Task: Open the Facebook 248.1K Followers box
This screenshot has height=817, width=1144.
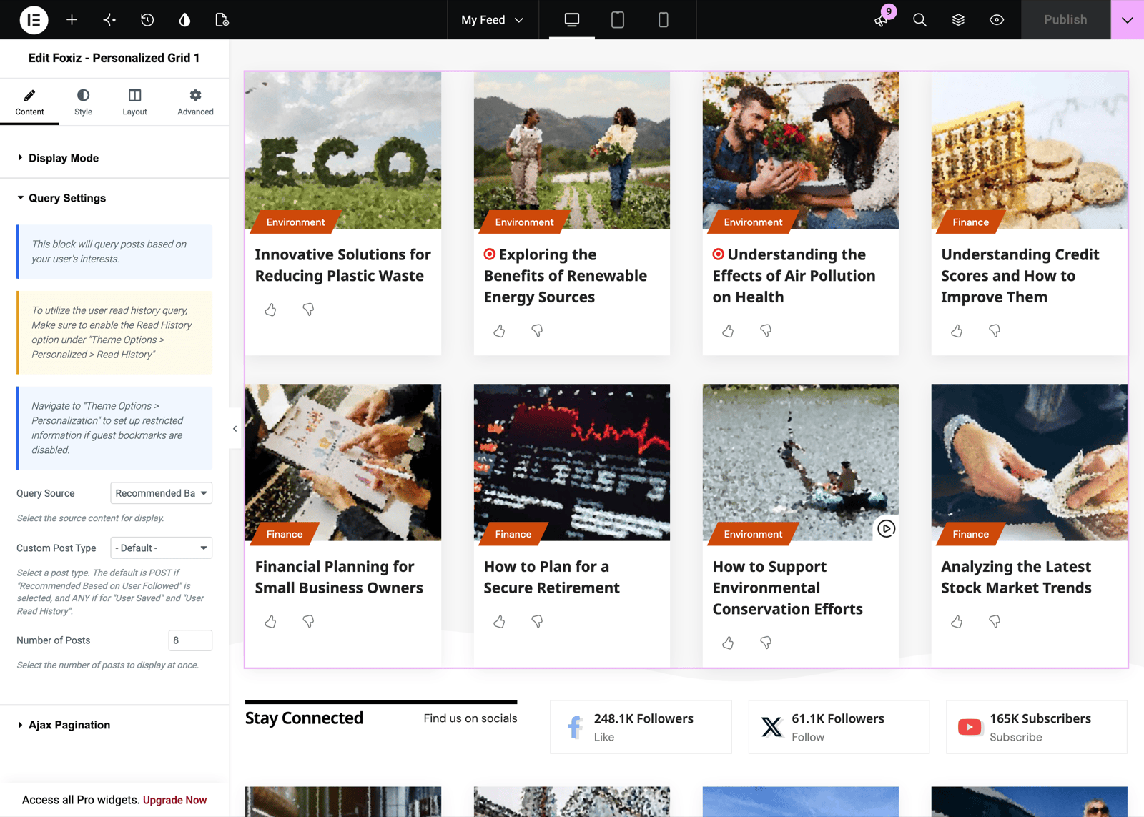Action: (x=641, y=727)
